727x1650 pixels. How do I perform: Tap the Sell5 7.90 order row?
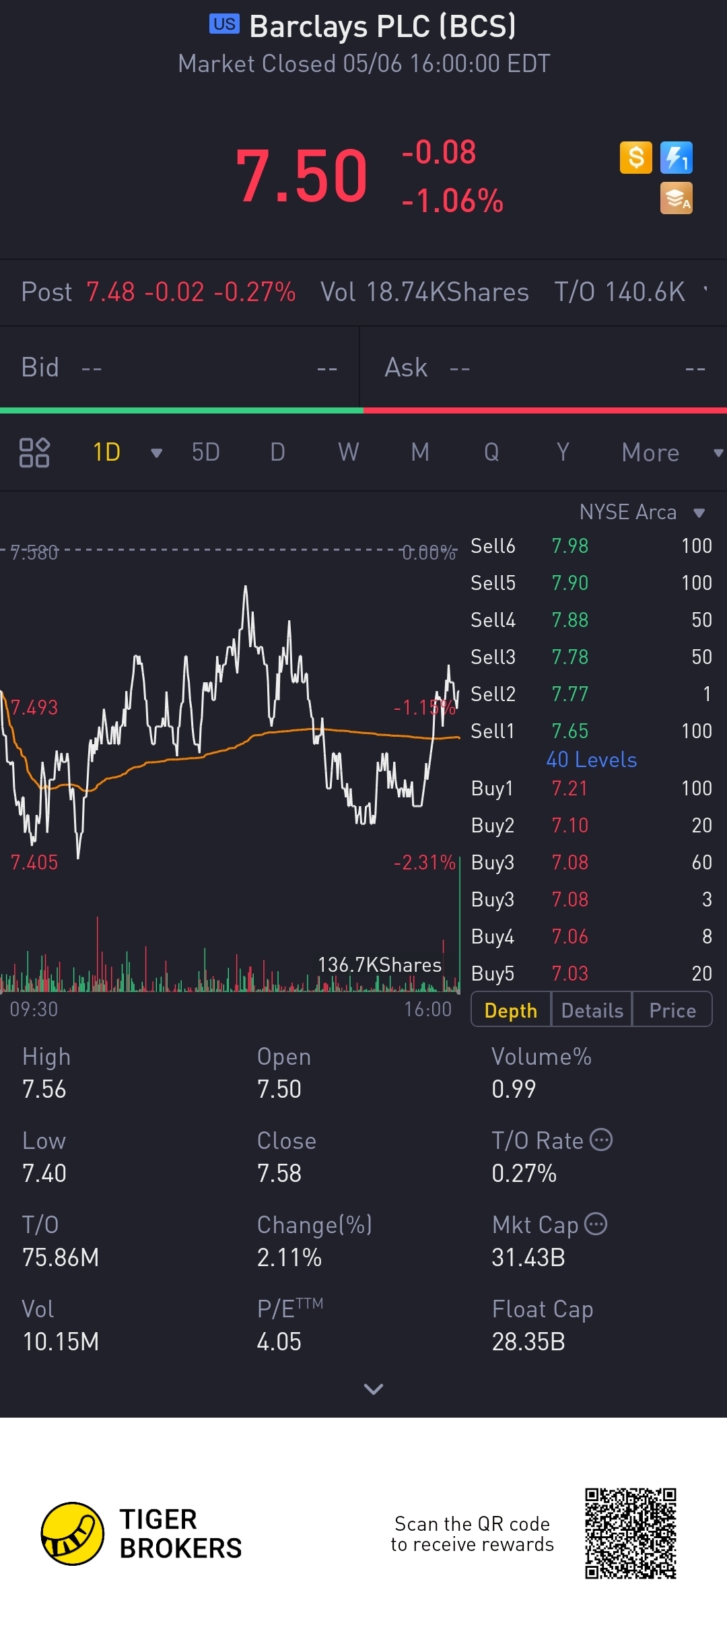591,583
